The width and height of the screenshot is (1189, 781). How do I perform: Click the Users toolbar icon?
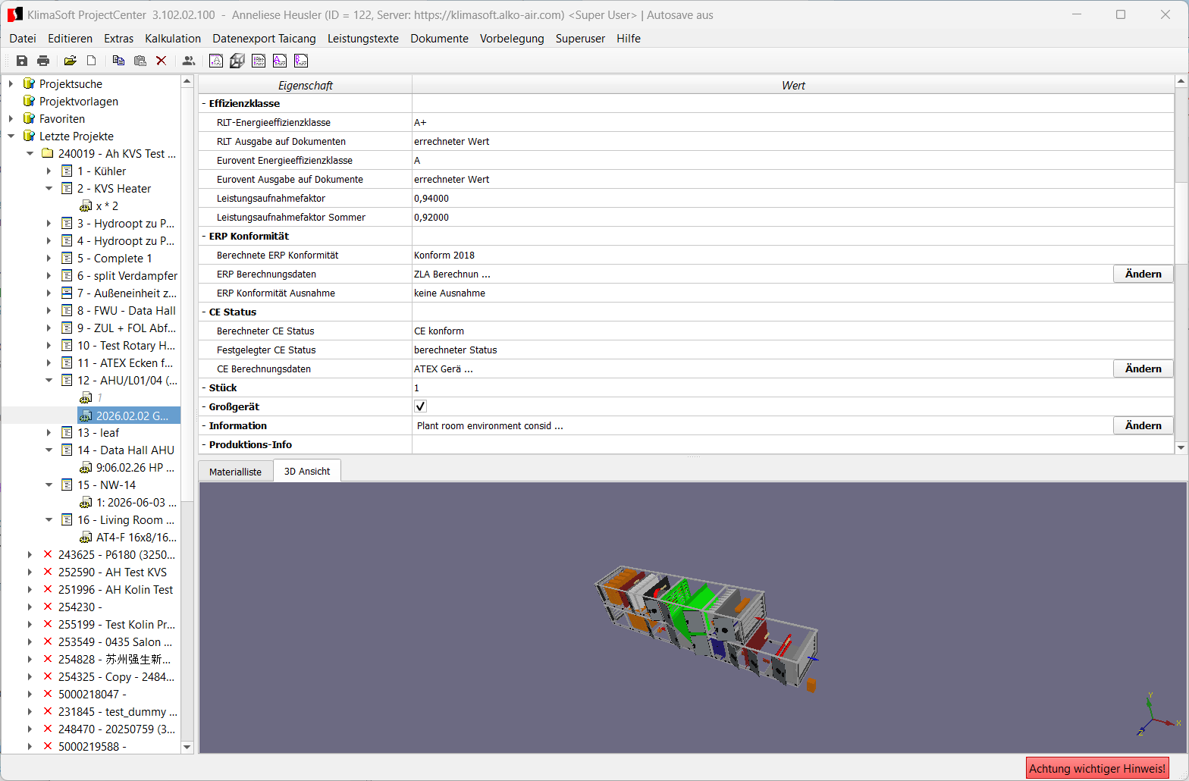click(x=189, y=61)
